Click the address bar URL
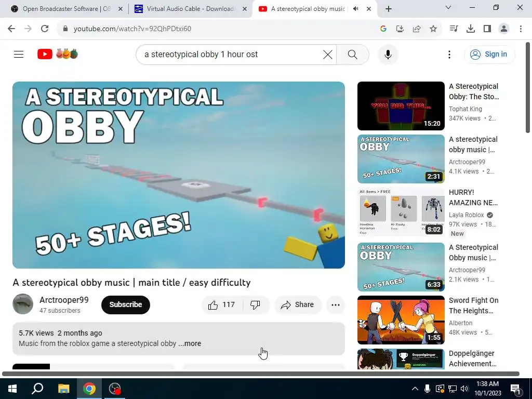532x399 pixels. (x=132, y=29)
